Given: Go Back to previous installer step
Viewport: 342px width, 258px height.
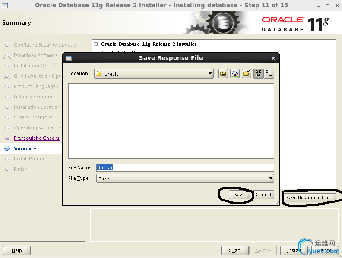Looking at the screenshot, I should pyautogui.click(x=235, y=250).
